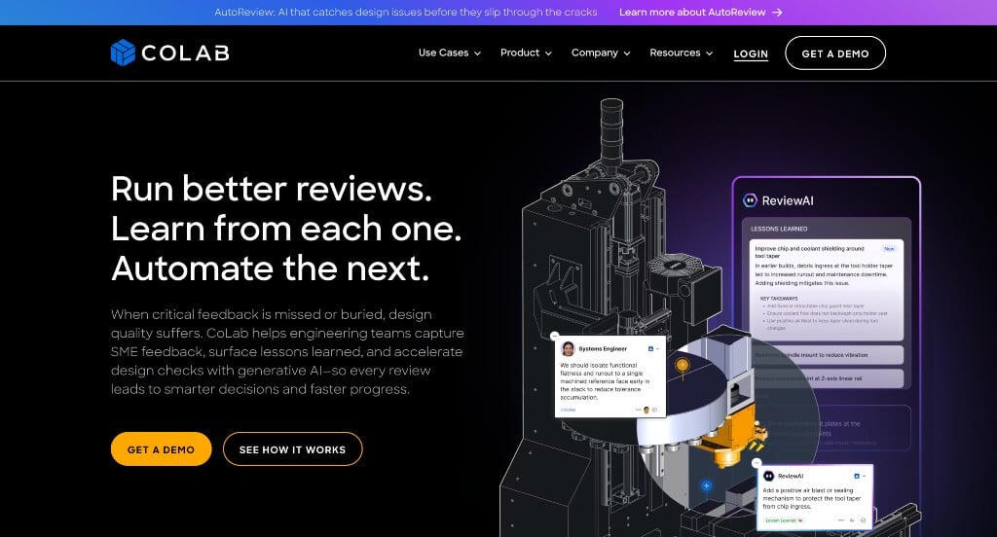
Task: Click the CoLab cube logo icon
Action: click(123, 53)
